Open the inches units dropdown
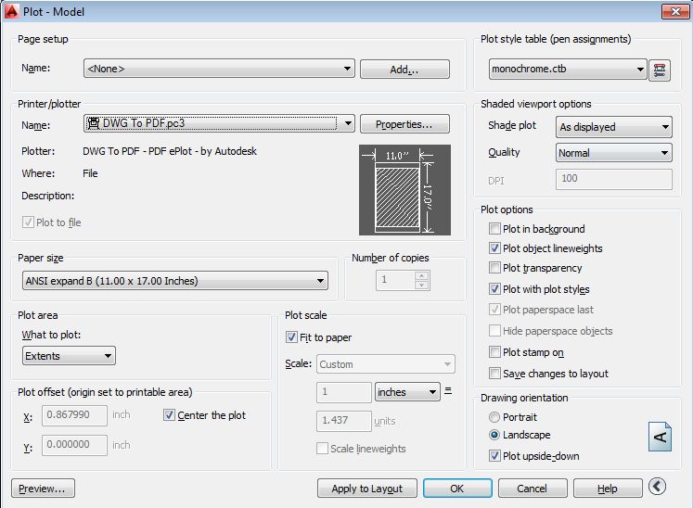The width and height of the screenshot is (693, 508). (x=407, y=392)
